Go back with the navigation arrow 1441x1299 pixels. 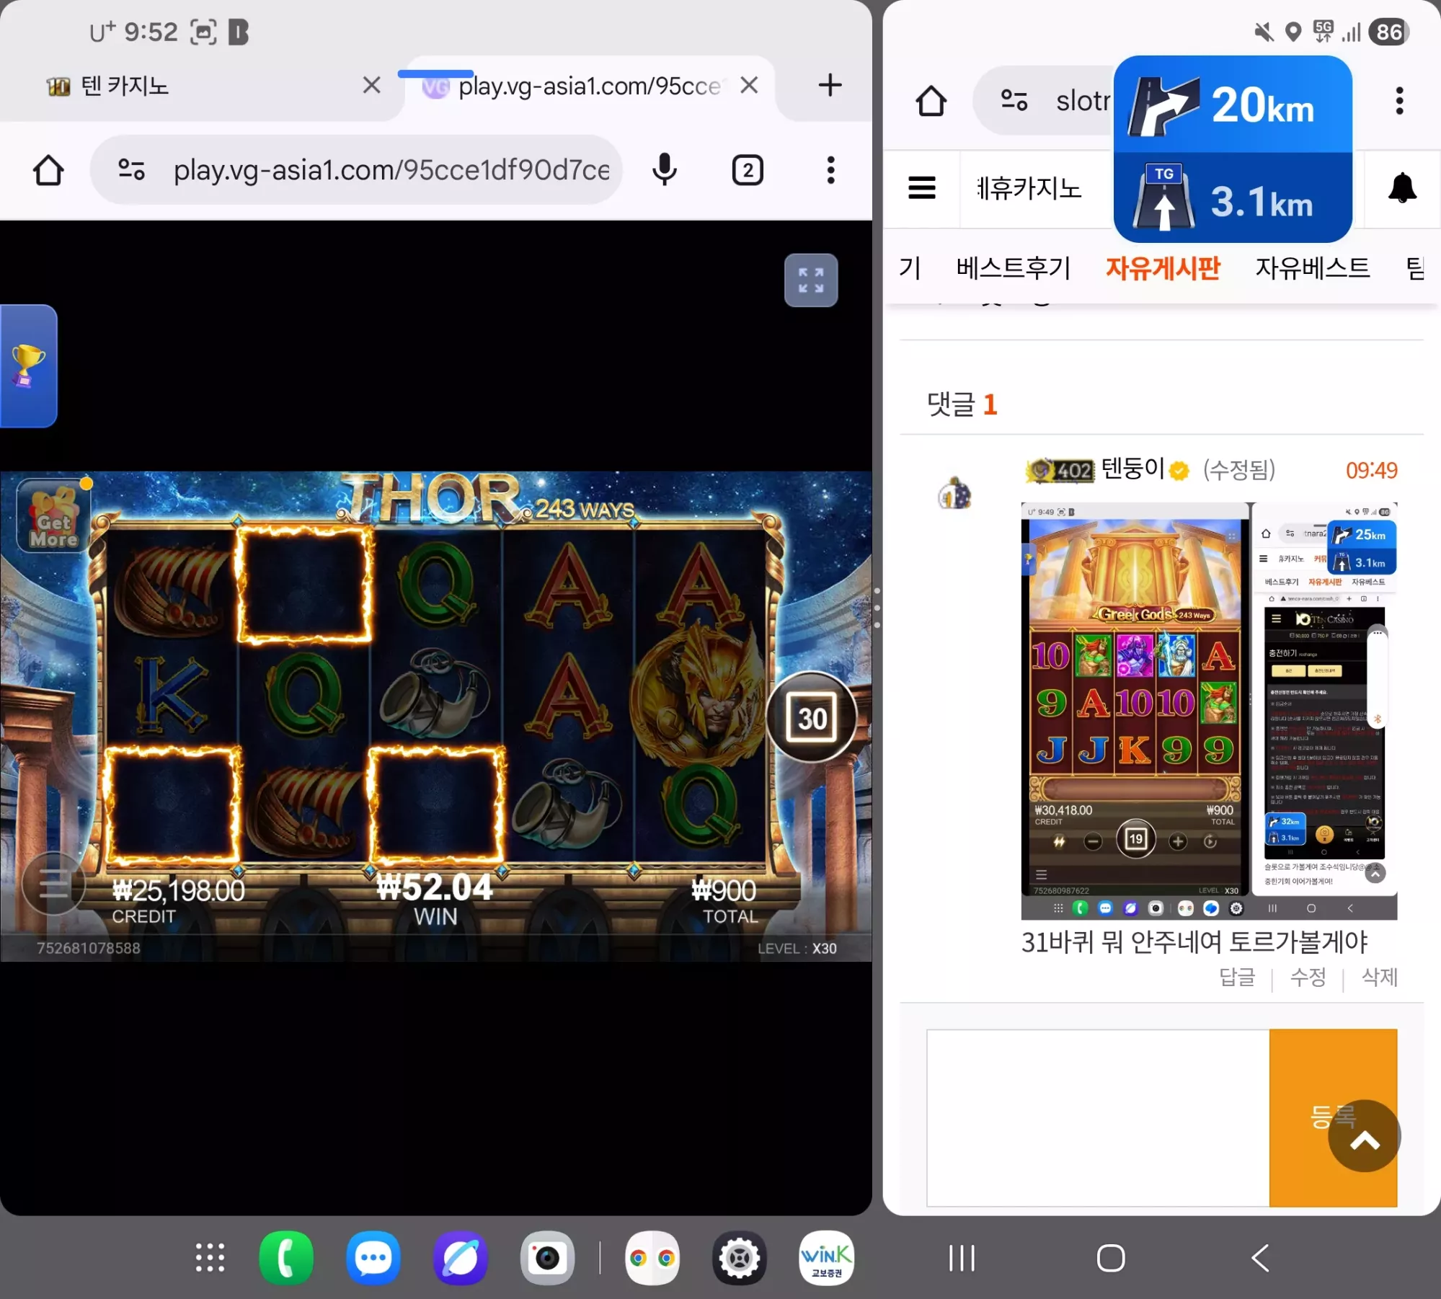pyautogui.click(x=1260, y=1258)
